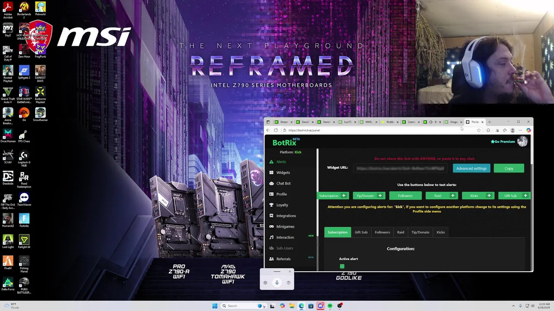This screenshot has height=311, width=554.
Task: Select the Road Redemption desktop icon
Action: tap(24, 180)
